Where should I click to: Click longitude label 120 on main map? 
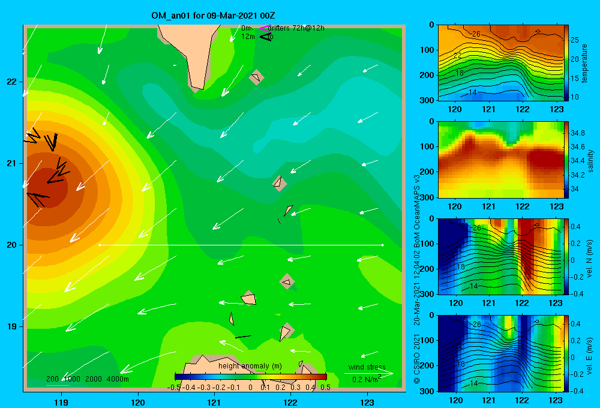pyautogui.click(x=138, y=402)
